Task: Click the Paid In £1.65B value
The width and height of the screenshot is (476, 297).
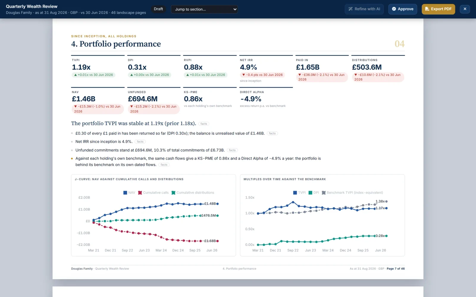Action: [308, 67]
